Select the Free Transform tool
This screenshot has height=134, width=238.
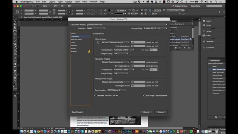click(15, 61)
